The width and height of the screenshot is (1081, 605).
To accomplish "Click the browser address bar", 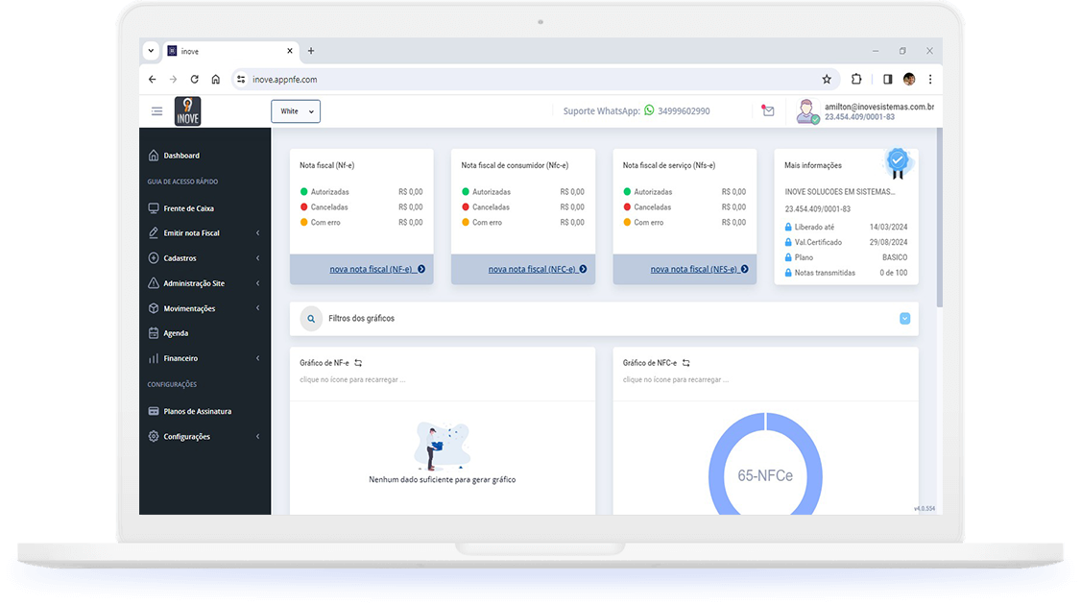I will pos(528,80).
